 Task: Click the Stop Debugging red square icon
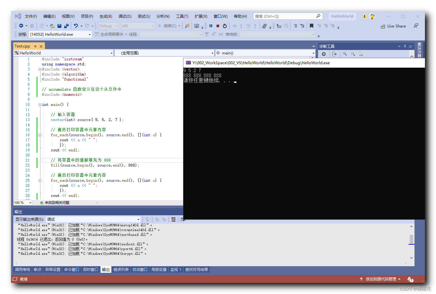click(x=218, y=26)
